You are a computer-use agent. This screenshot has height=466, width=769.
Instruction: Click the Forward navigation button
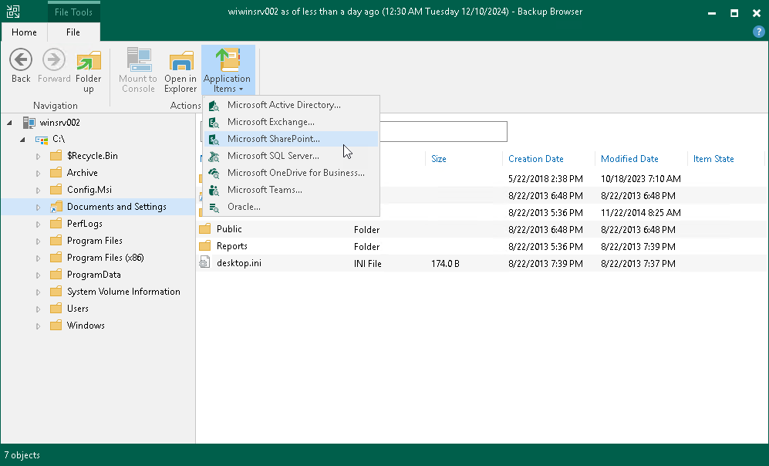(x=53, y=60)
